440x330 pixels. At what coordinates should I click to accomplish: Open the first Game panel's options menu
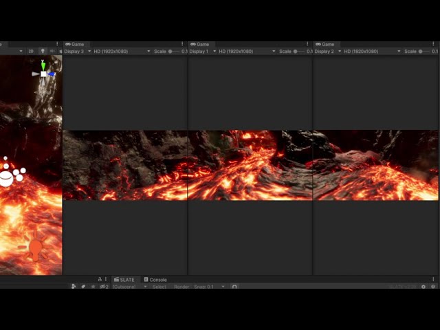pyautogui.click(x=182, y=44)
